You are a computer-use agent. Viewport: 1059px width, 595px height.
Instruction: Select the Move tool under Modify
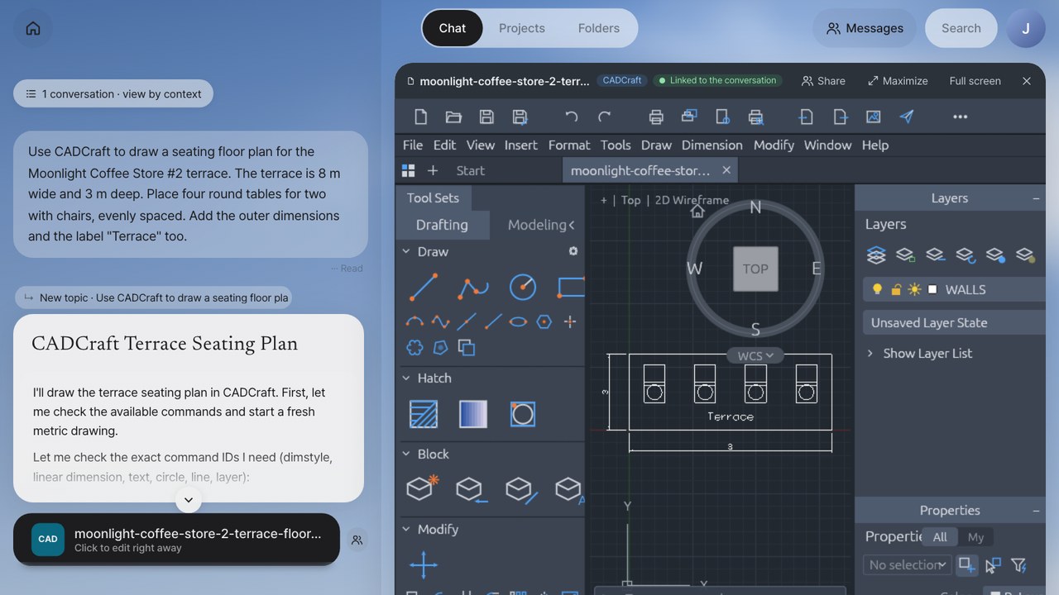tap(424, 565)
